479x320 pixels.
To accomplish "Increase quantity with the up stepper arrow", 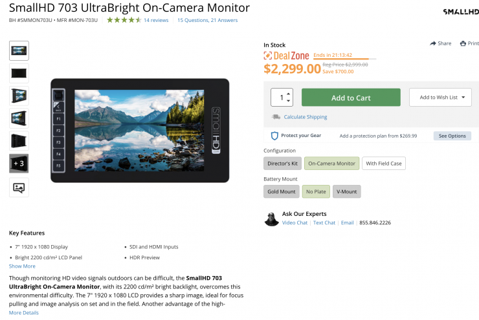I will [289, 94].
